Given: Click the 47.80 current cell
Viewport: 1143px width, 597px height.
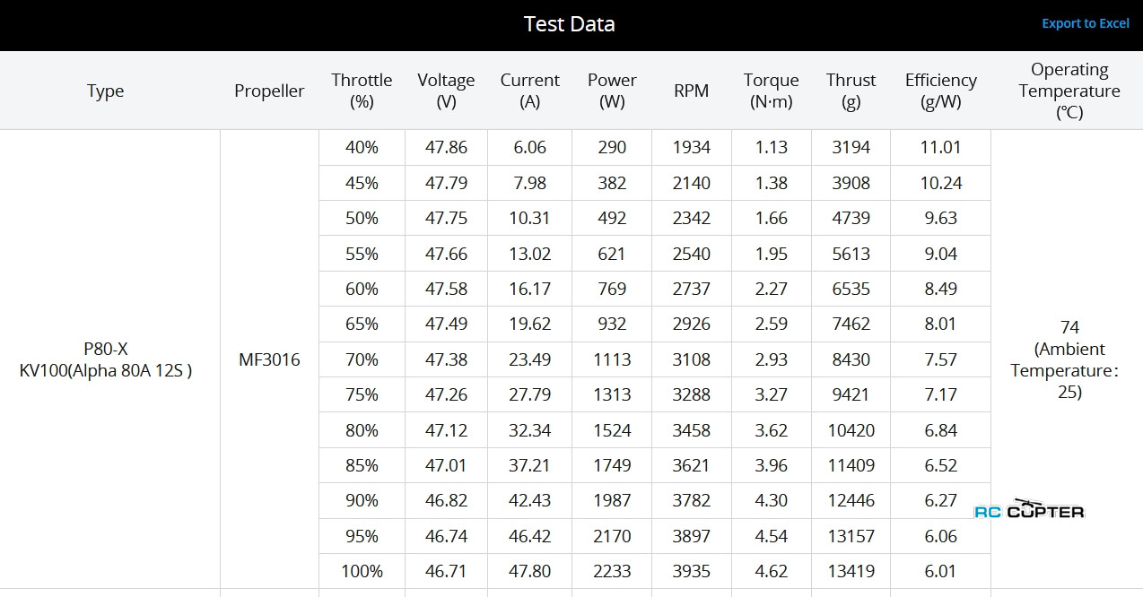Looking at the screenshot, I should point(529,571).
